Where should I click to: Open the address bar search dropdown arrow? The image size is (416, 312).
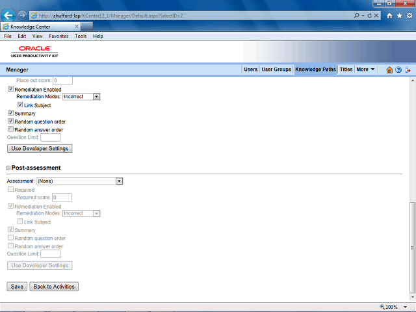point(363,16)
